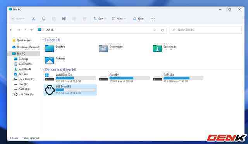Click Files (D:) storage usage bar
Image resolution: width=248 pixels, height=144 pixels.
pos(129,78)
